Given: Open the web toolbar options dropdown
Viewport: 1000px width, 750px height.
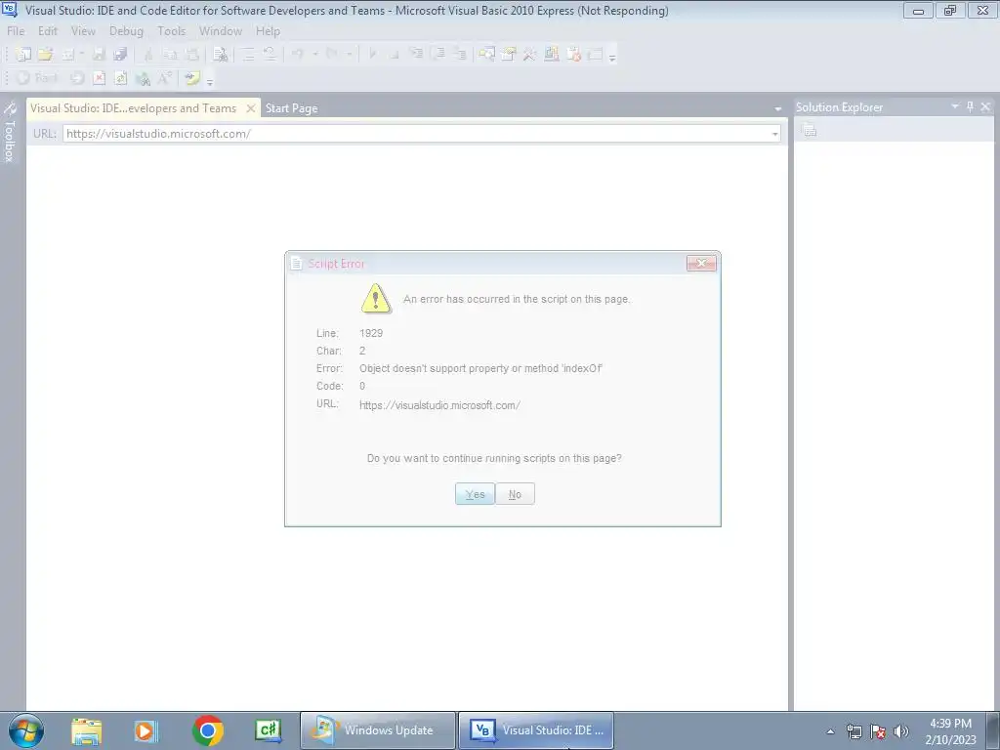Looking at the screenshot, I should (210, 81).
